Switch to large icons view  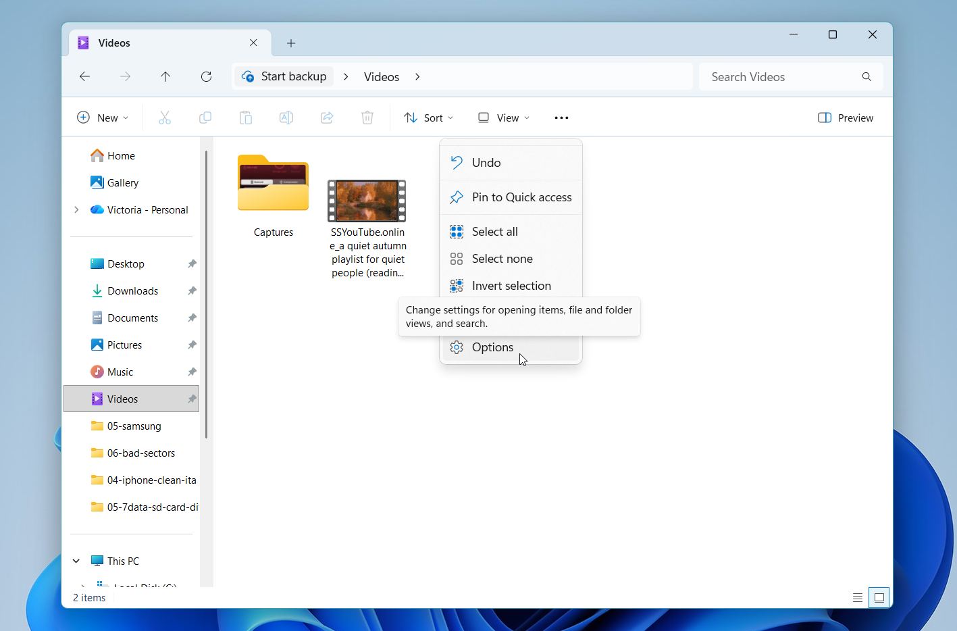click(x=879, y=597)
